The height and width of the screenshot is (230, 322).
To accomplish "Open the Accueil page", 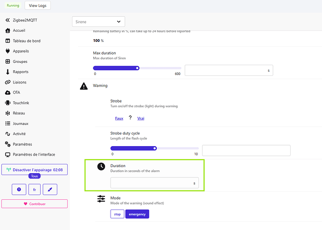I will [19, 31].
